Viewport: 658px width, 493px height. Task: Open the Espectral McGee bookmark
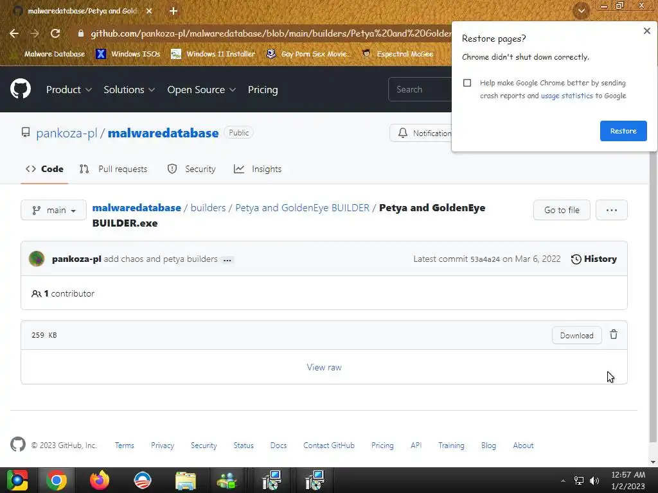[x=397, y=54]
